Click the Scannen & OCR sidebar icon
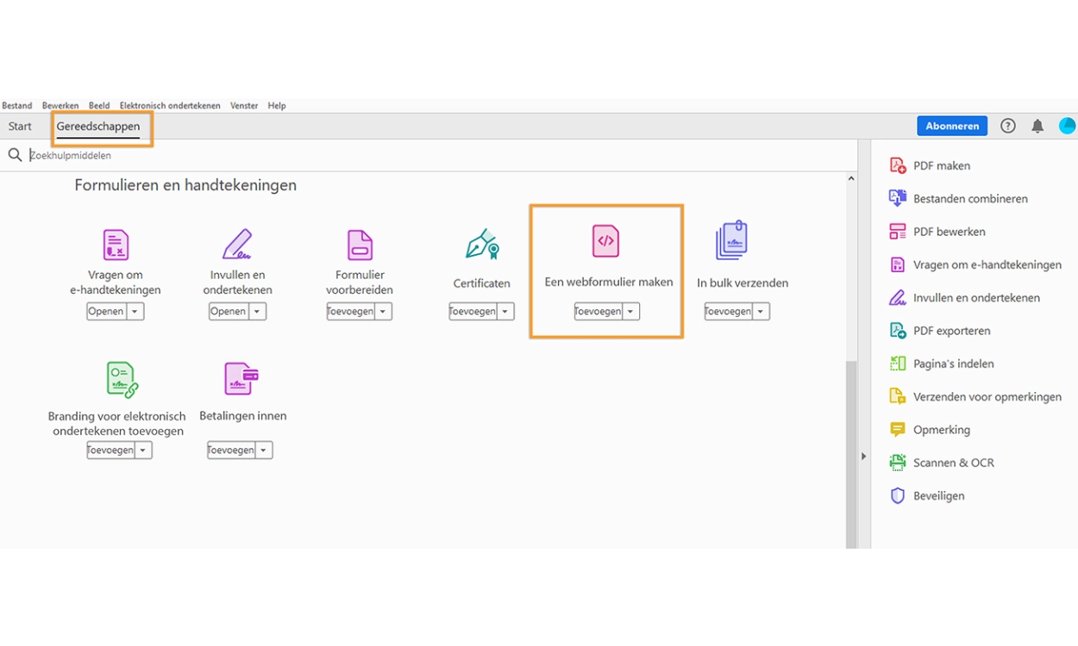The height and width of the screenshot is (646, 1078). tap(898, 463)
